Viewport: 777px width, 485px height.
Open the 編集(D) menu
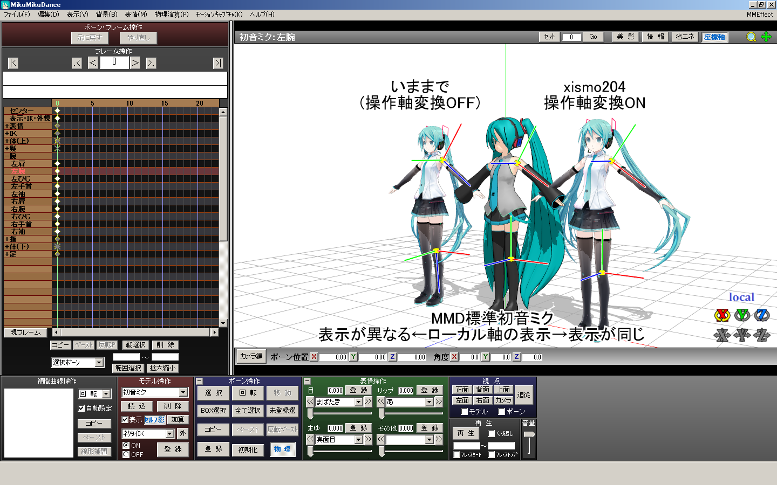[48, 15]
